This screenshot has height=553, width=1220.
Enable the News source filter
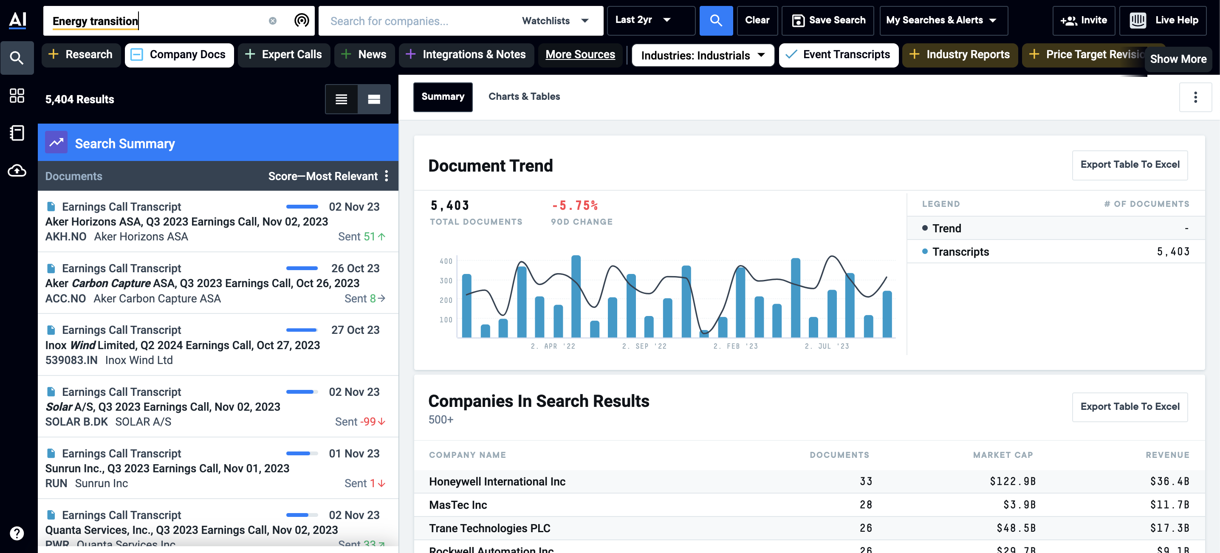(x=364, y=55)
